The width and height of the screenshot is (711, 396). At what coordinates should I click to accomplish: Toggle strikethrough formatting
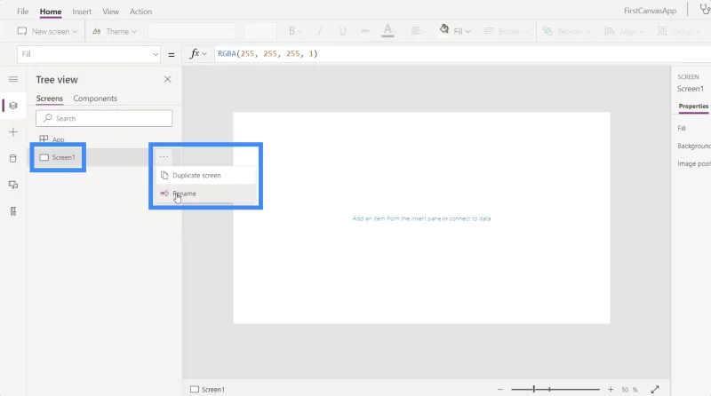coord(365,31)
